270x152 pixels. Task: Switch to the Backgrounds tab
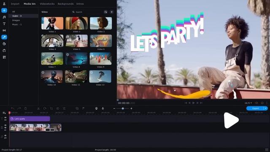point(66,4)
